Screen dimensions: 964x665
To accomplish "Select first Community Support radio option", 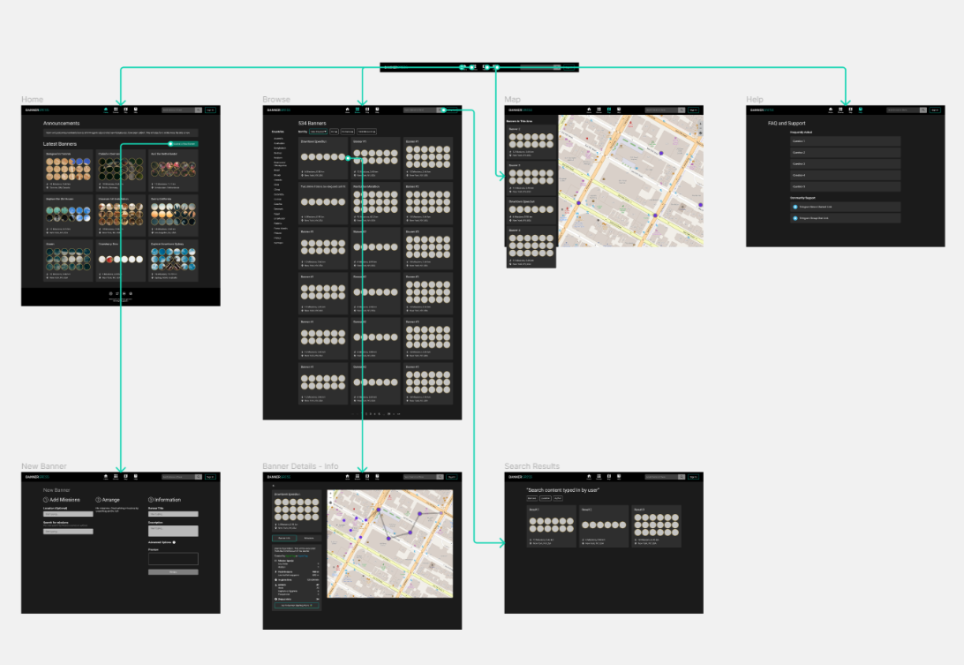I will coord(795,207).
